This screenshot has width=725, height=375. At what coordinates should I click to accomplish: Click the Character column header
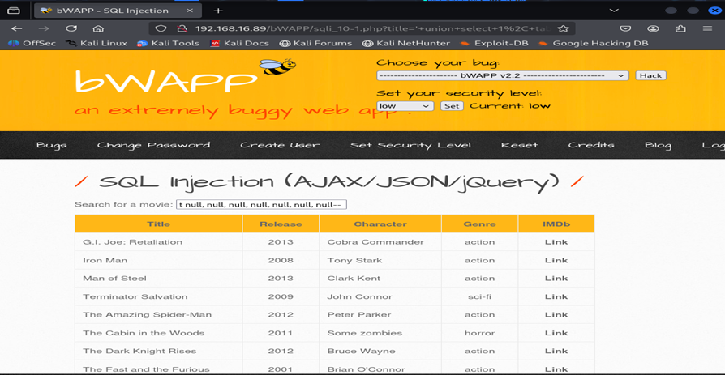(380, 224)
